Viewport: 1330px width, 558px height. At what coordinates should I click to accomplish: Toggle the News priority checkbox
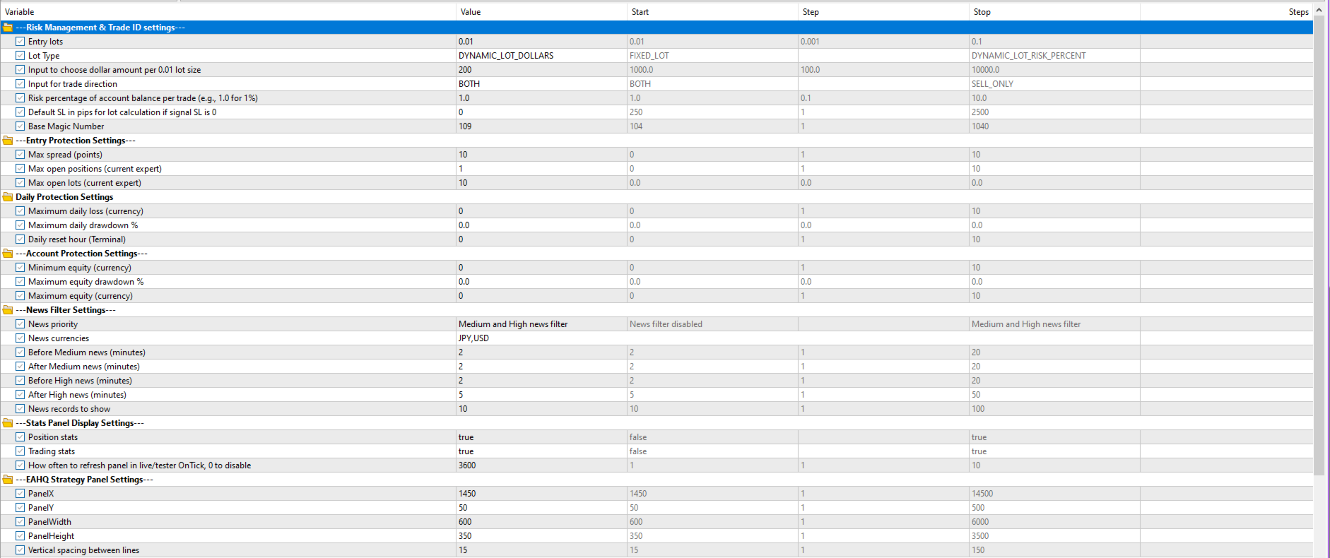click(20, 324)
